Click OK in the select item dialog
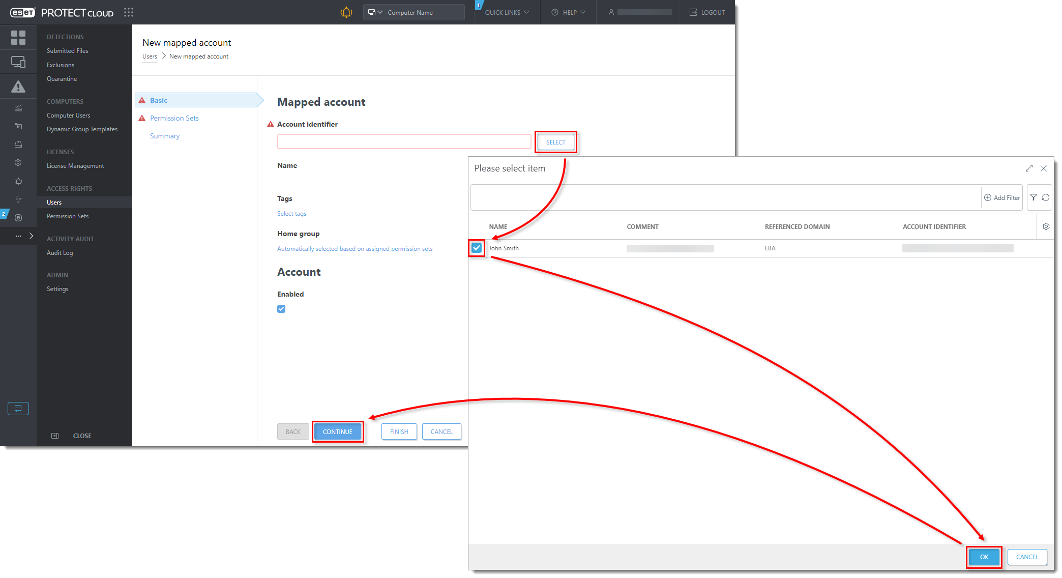The image size is (1062, 578). (984, 557)
